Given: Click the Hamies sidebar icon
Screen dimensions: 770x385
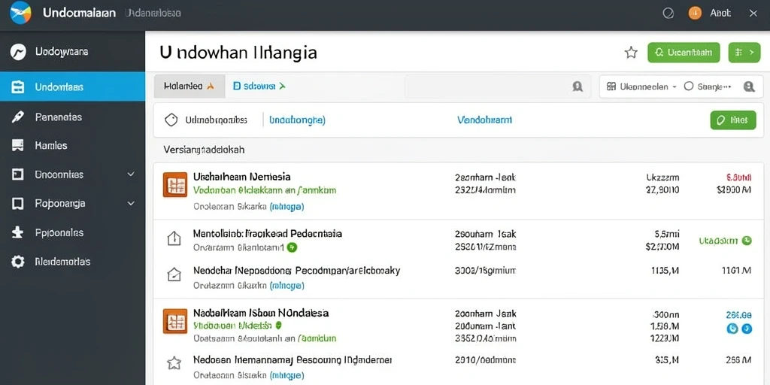Looking at the screenshot, I should point(18,145).
